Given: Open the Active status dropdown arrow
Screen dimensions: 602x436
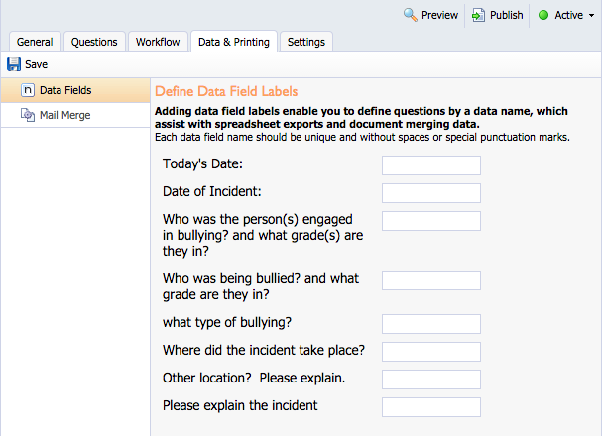Looking at the screenshot, I should (592, 15).
